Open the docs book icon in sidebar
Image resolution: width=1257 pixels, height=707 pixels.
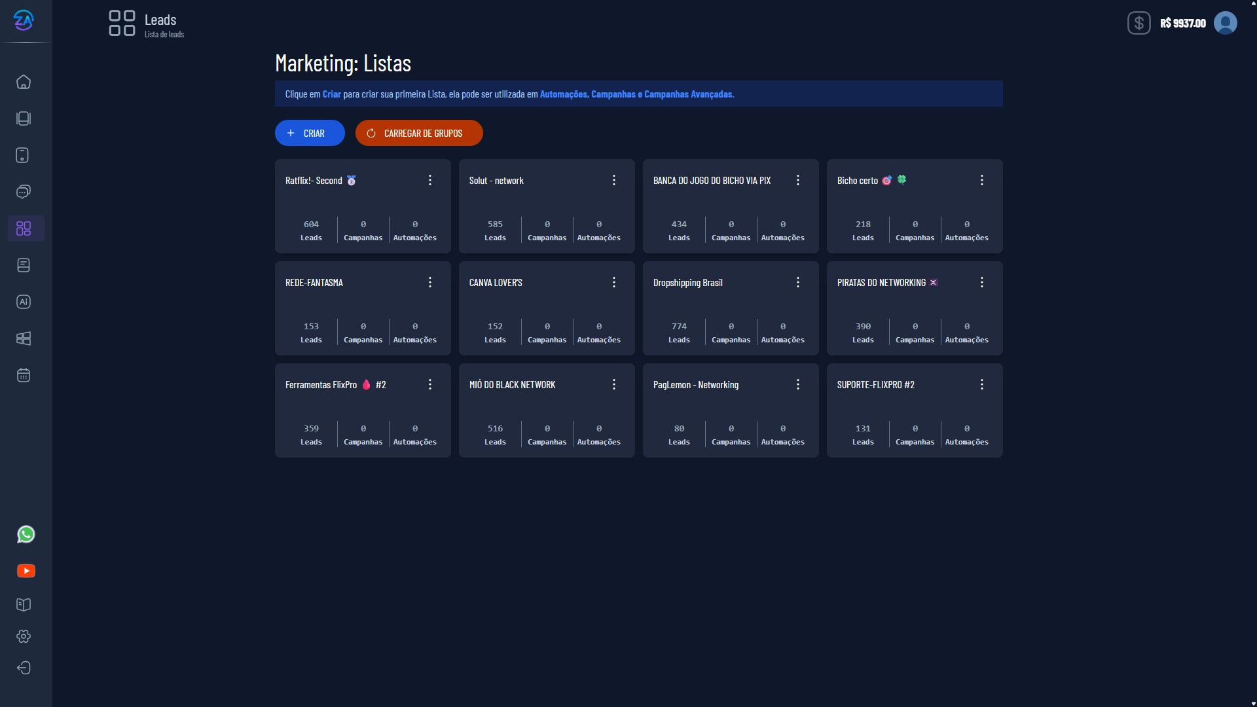coord(24,605)
